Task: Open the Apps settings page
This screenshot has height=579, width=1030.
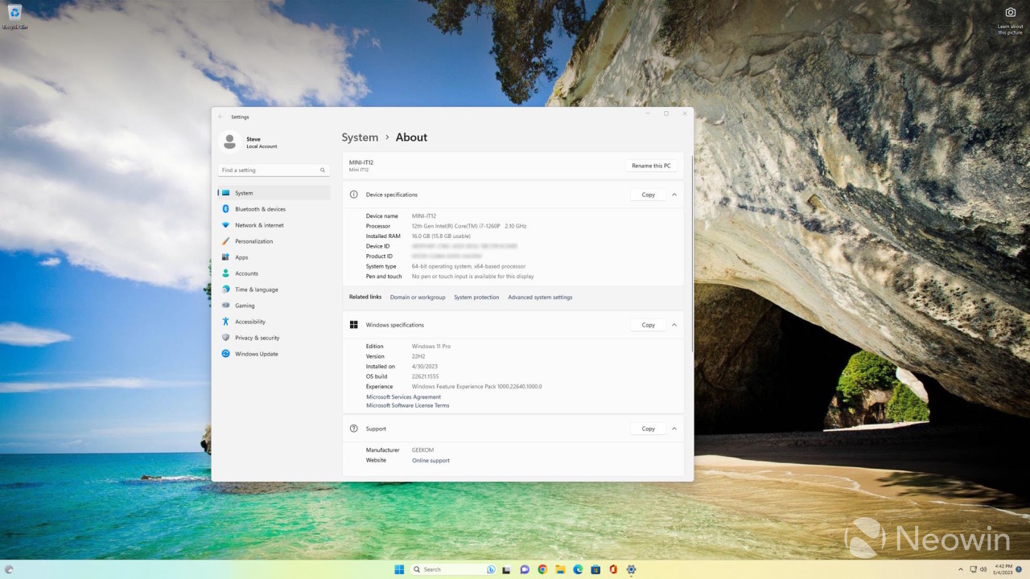Action: tap(274, 257)
